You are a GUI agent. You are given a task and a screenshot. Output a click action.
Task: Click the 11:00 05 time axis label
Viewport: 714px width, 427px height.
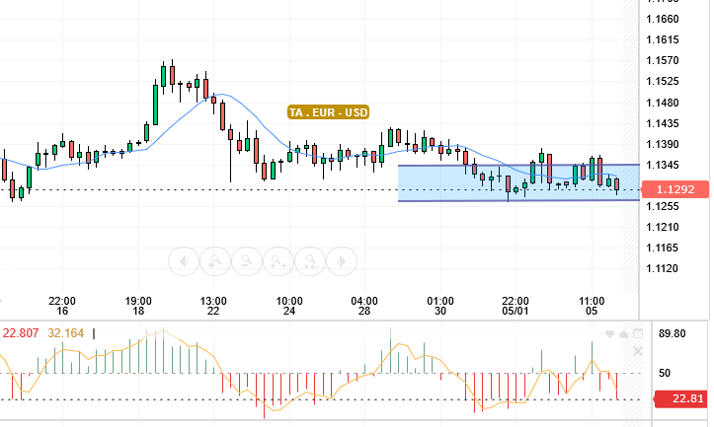(x=592, y=306)
